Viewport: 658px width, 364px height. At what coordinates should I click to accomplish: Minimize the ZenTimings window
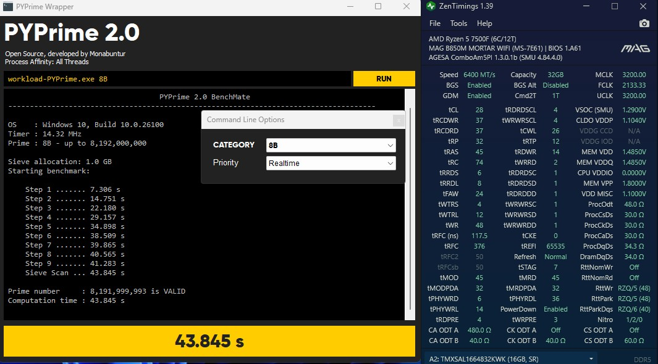586,6
